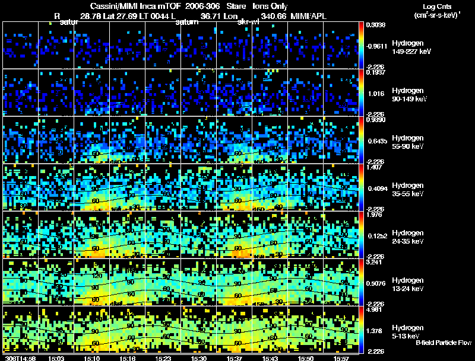475x361 pixels.
Task: Select the Hydrogen 55-90 keV label
Action: click(x=408, y=142)
